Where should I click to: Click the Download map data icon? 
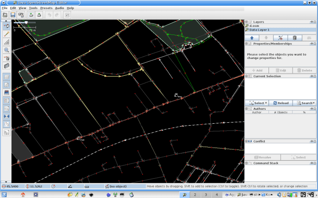coord(30,15)
